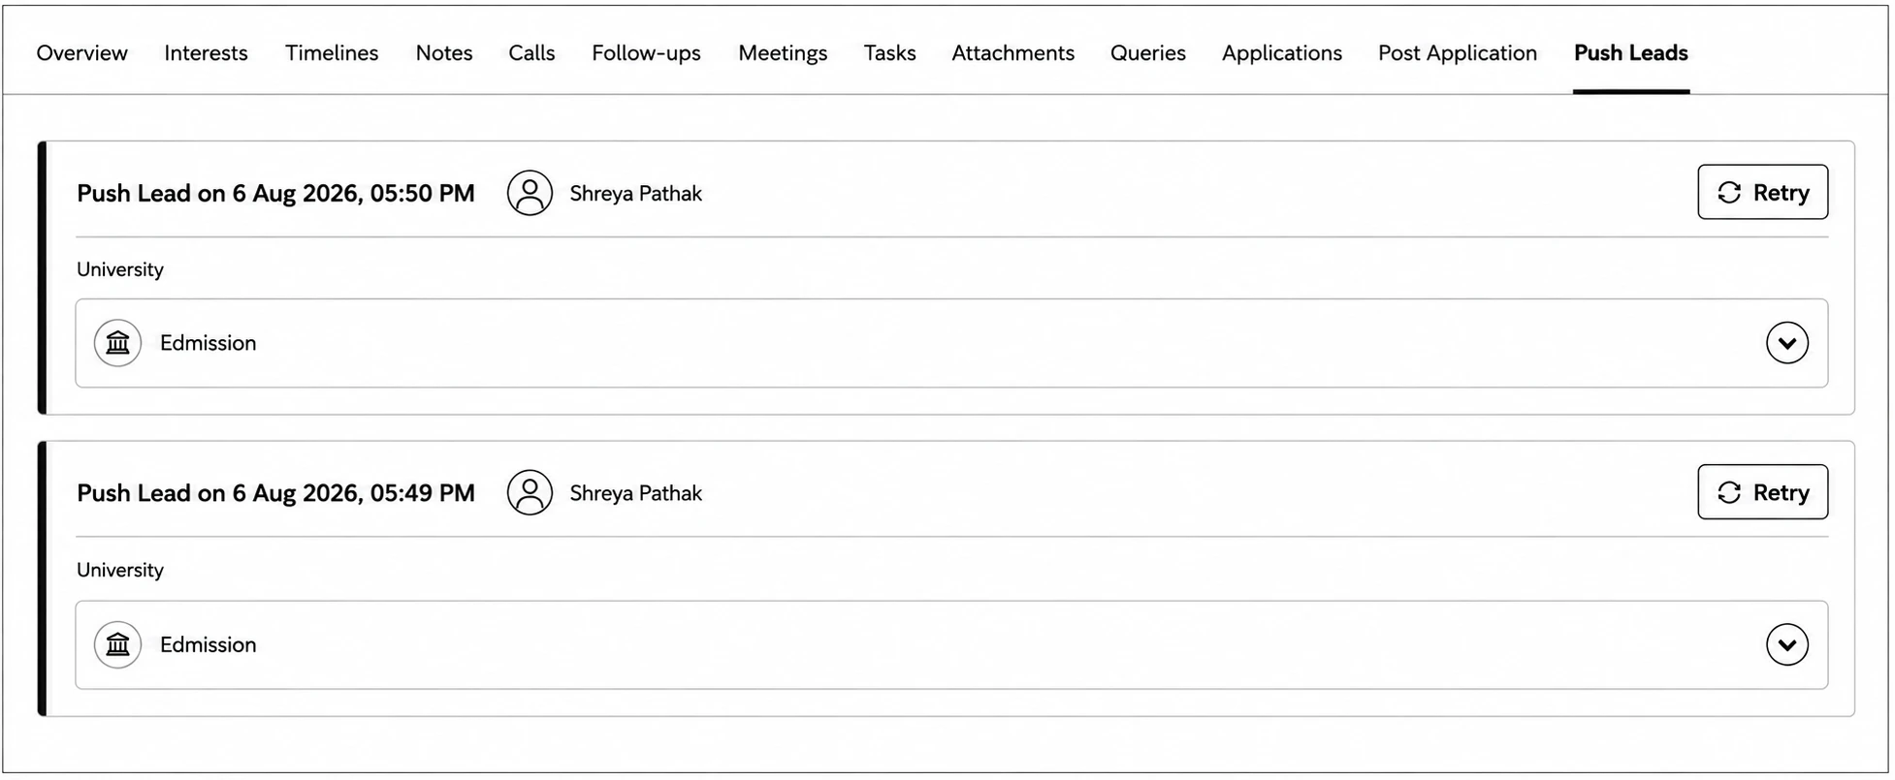Image resolution: width=1895 pixels, height=780 pixels.
Task: Click university building icon in second Edmission row
Action: pos(117,644)
